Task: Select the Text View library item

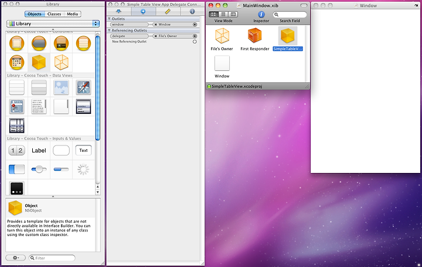Action: [39, 106]
